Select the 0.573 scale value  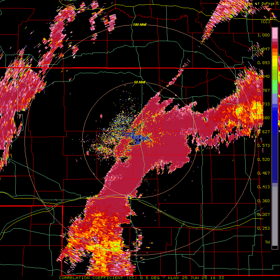(264, 146)
